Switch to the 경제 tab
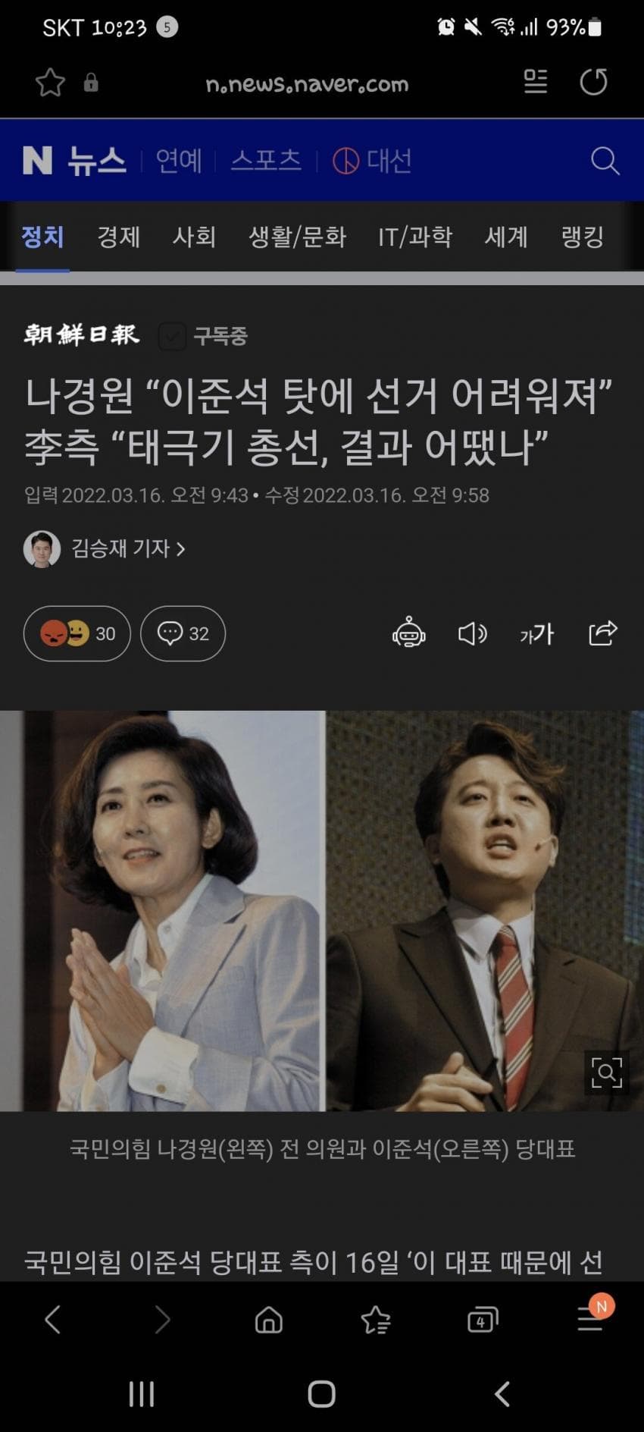 (118, 237)
